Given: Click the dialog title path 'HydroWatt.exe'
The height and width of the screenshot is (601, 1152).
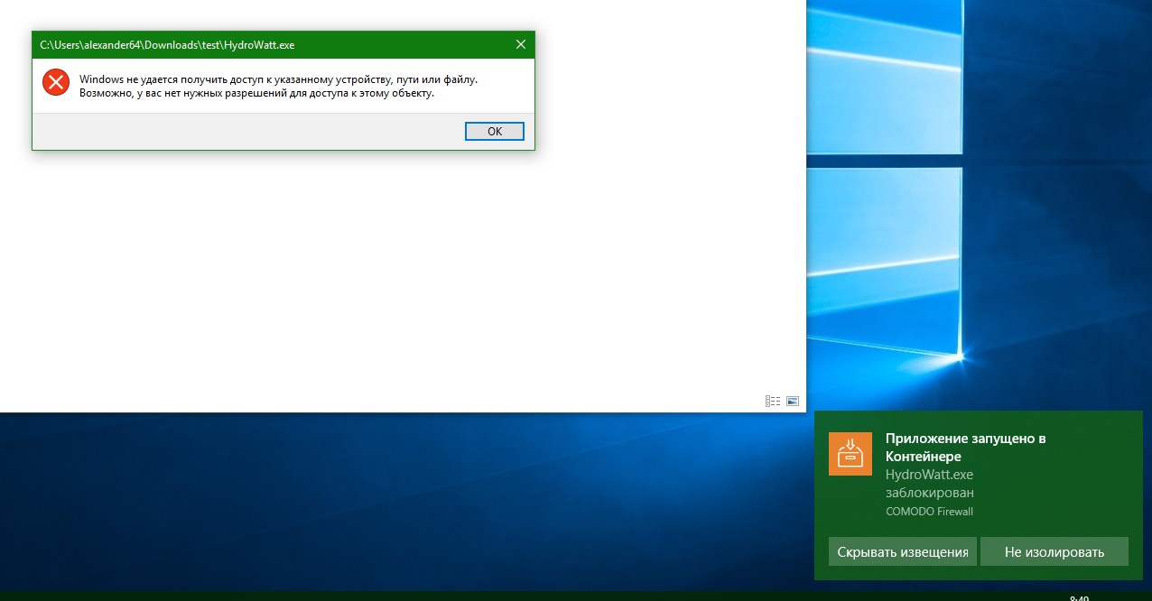Looking at the screenshot, I should (x=167, y=44).
